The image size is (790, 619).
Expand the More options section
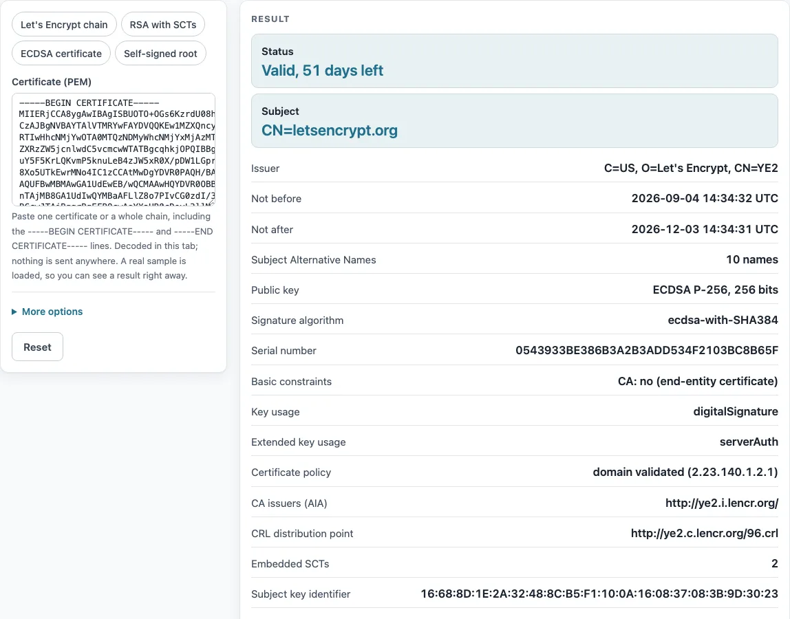(47, 312)
